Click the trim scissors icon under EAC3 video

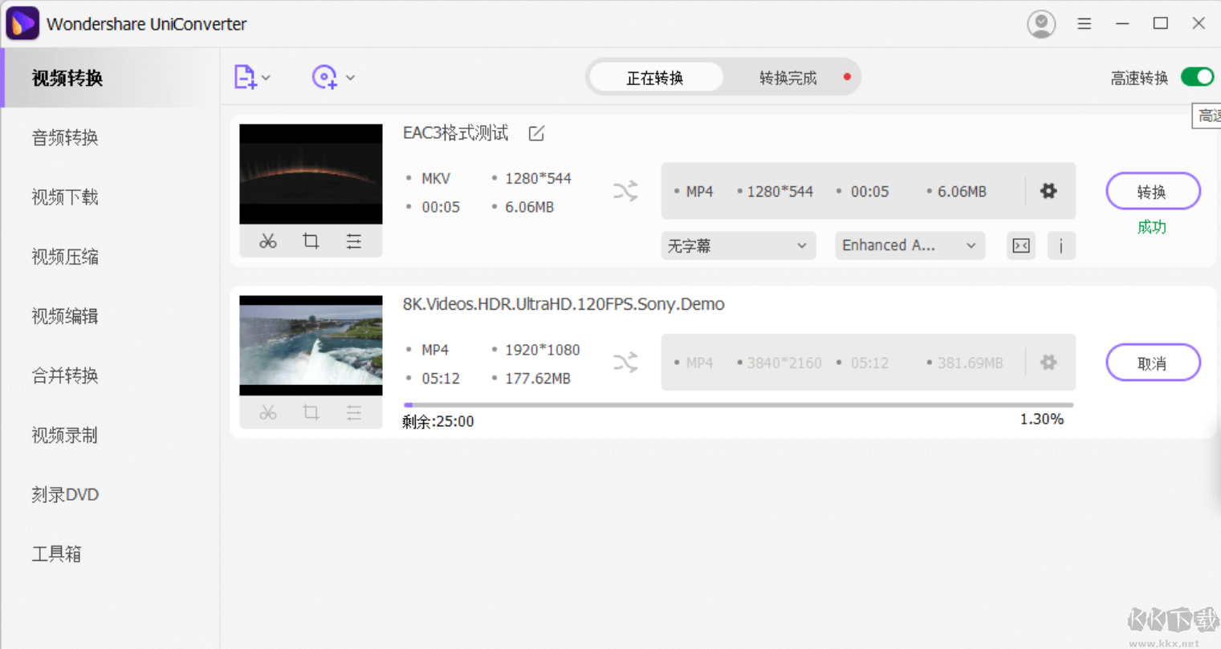click(x=268, y=241)
